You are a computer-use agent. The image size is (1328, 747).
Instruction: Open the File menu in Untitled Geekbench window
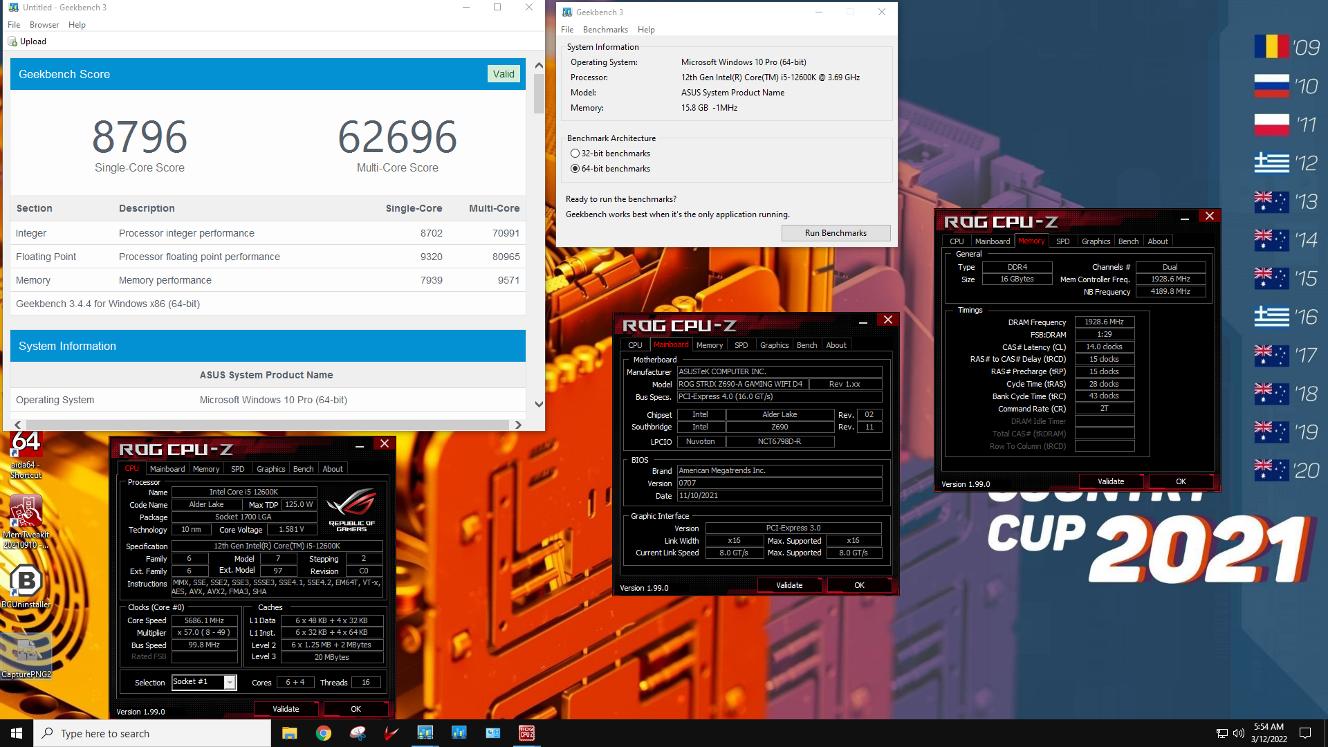pos(14,25)
